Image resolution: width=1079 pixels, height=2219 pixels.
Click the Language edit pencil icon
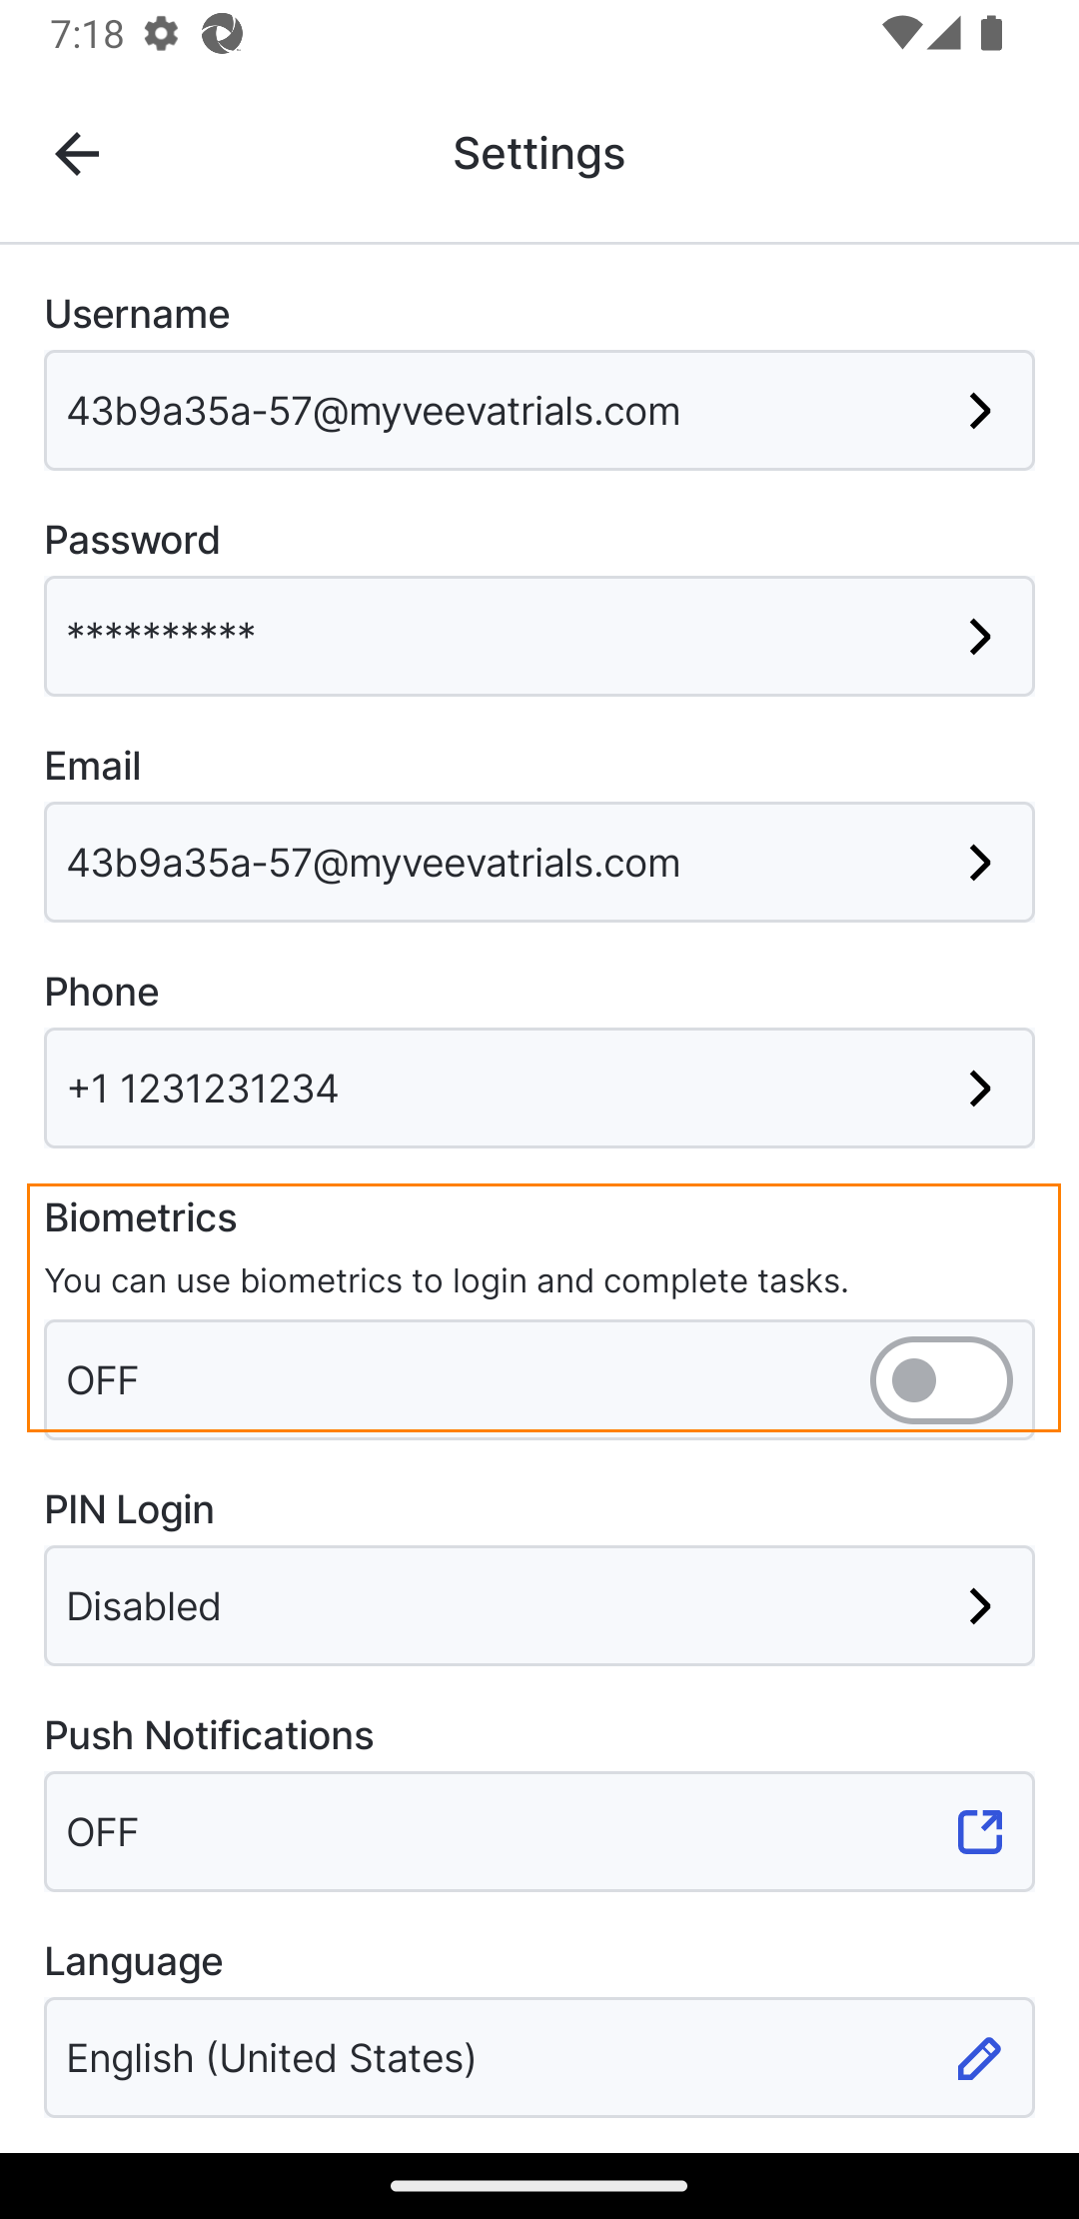click(x=979, y=2058)
